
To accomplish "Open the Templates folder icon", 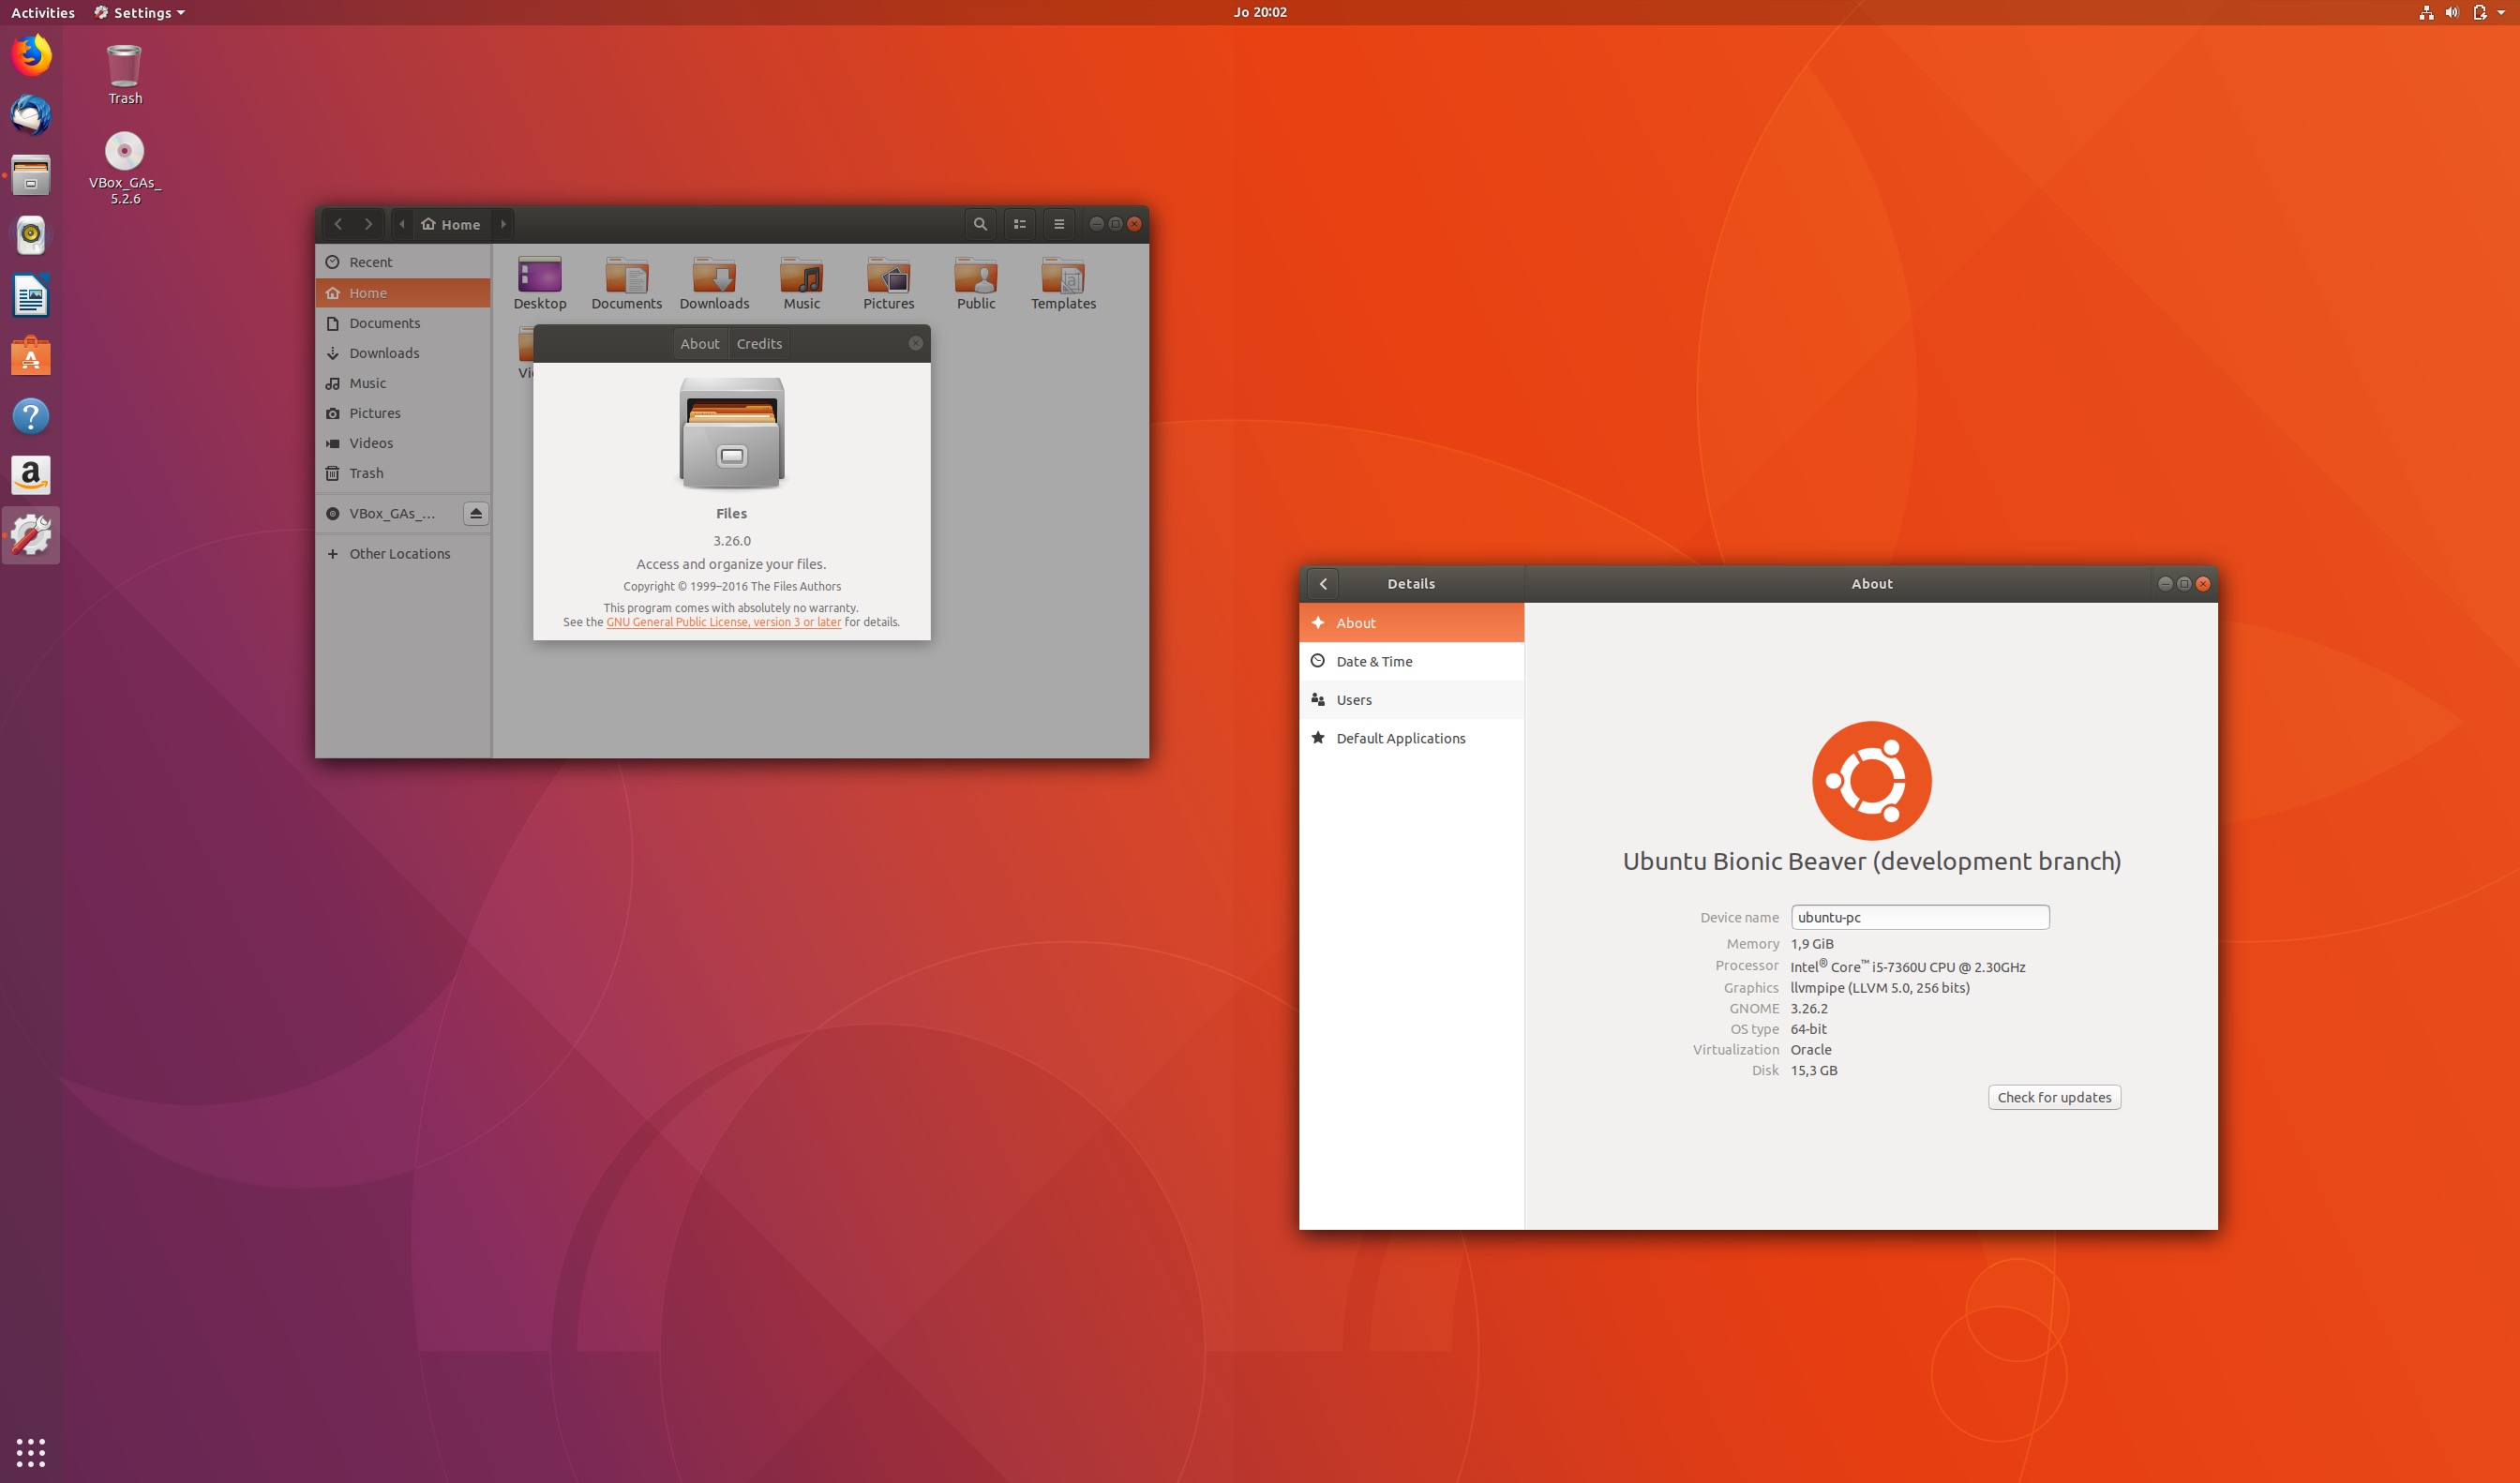I will click(x=1062, y=276).
